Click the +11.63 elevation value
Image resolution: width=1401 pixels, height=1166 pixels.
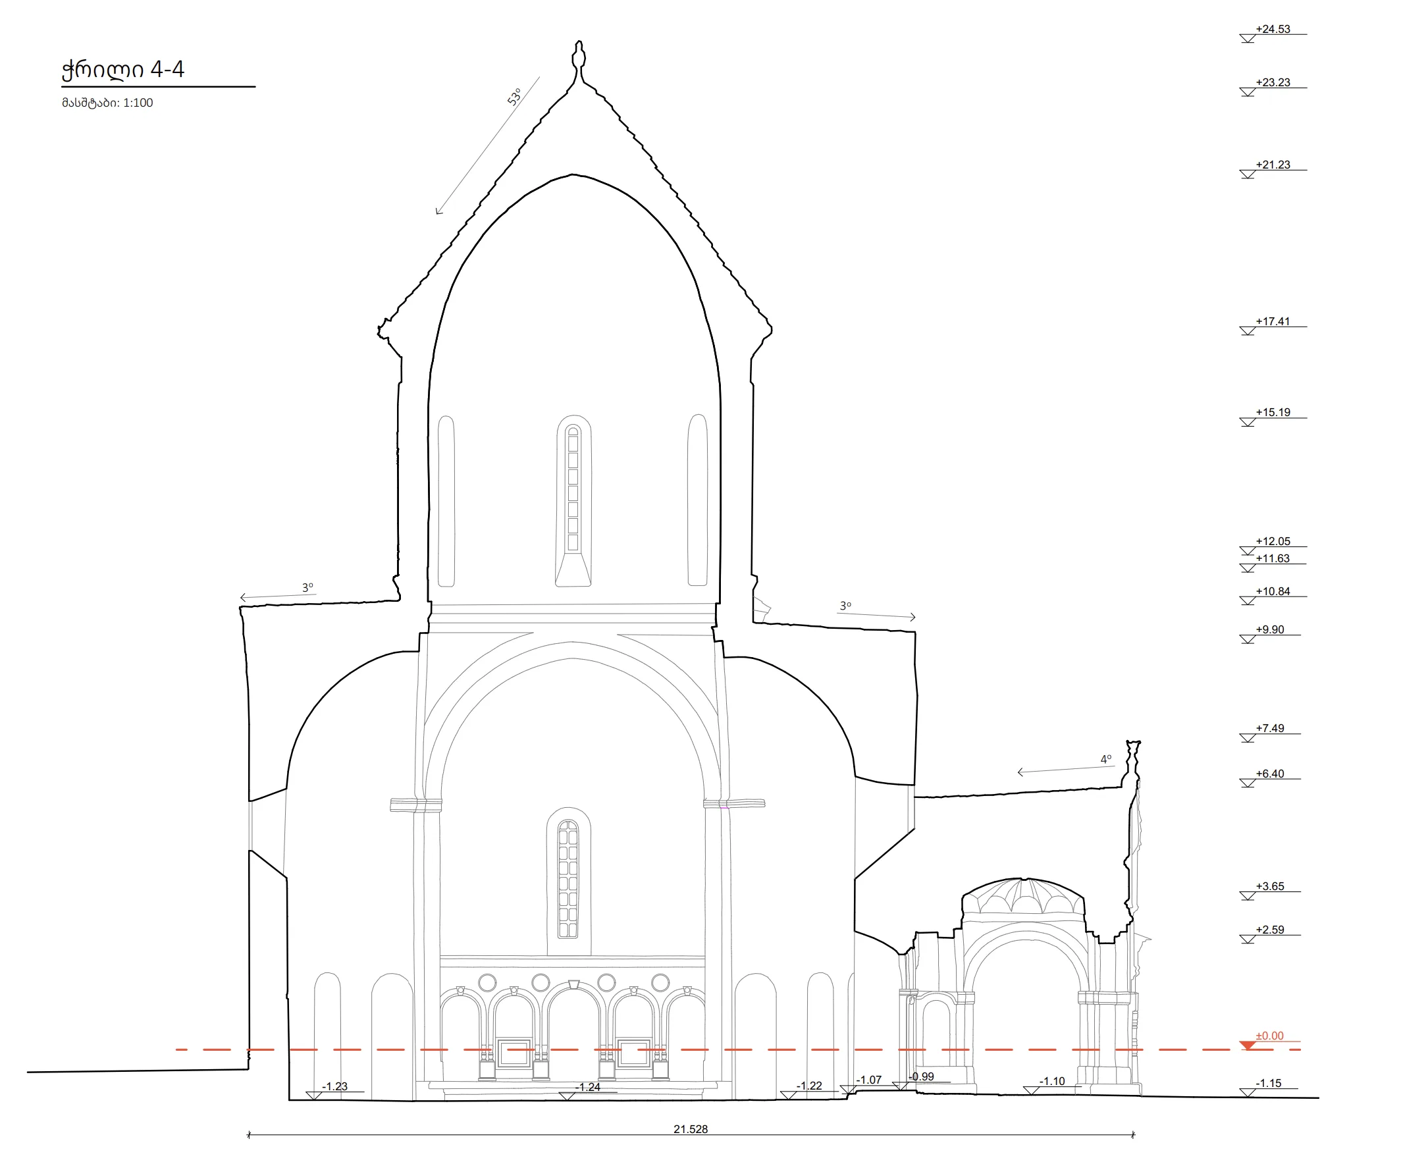(1273, 558)
